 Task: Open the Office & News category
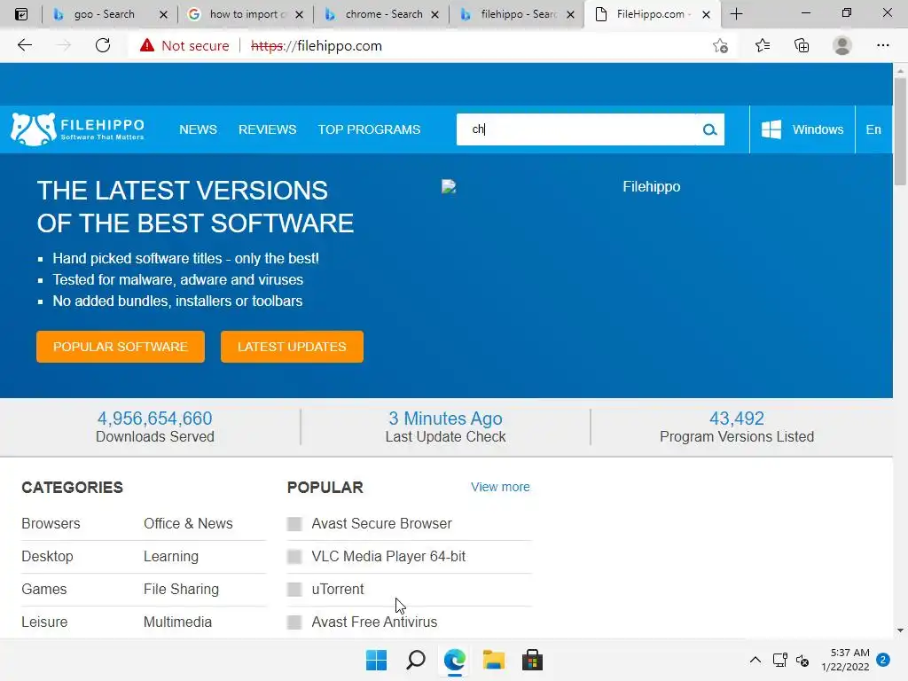[x=188, y=523]
